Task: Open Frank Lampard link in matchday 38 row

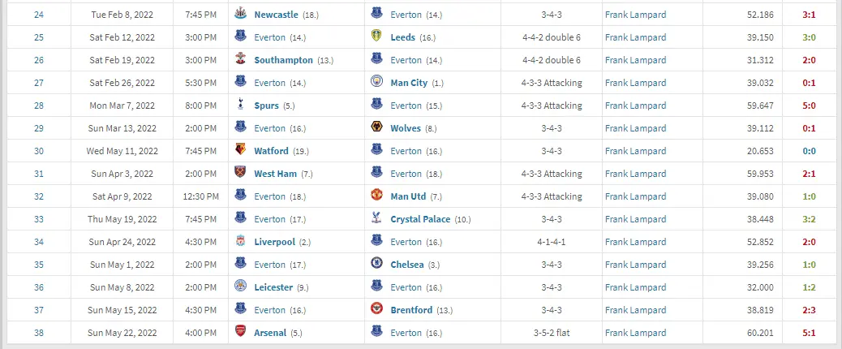Action: (635, 333)
